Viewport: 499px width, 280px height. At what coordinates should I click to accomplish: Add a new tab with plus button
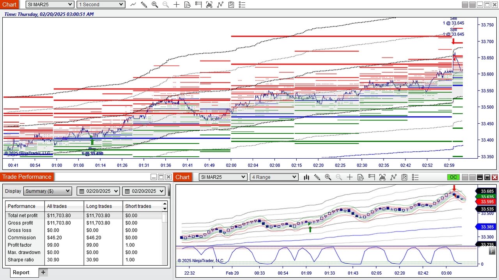point(43,272)
